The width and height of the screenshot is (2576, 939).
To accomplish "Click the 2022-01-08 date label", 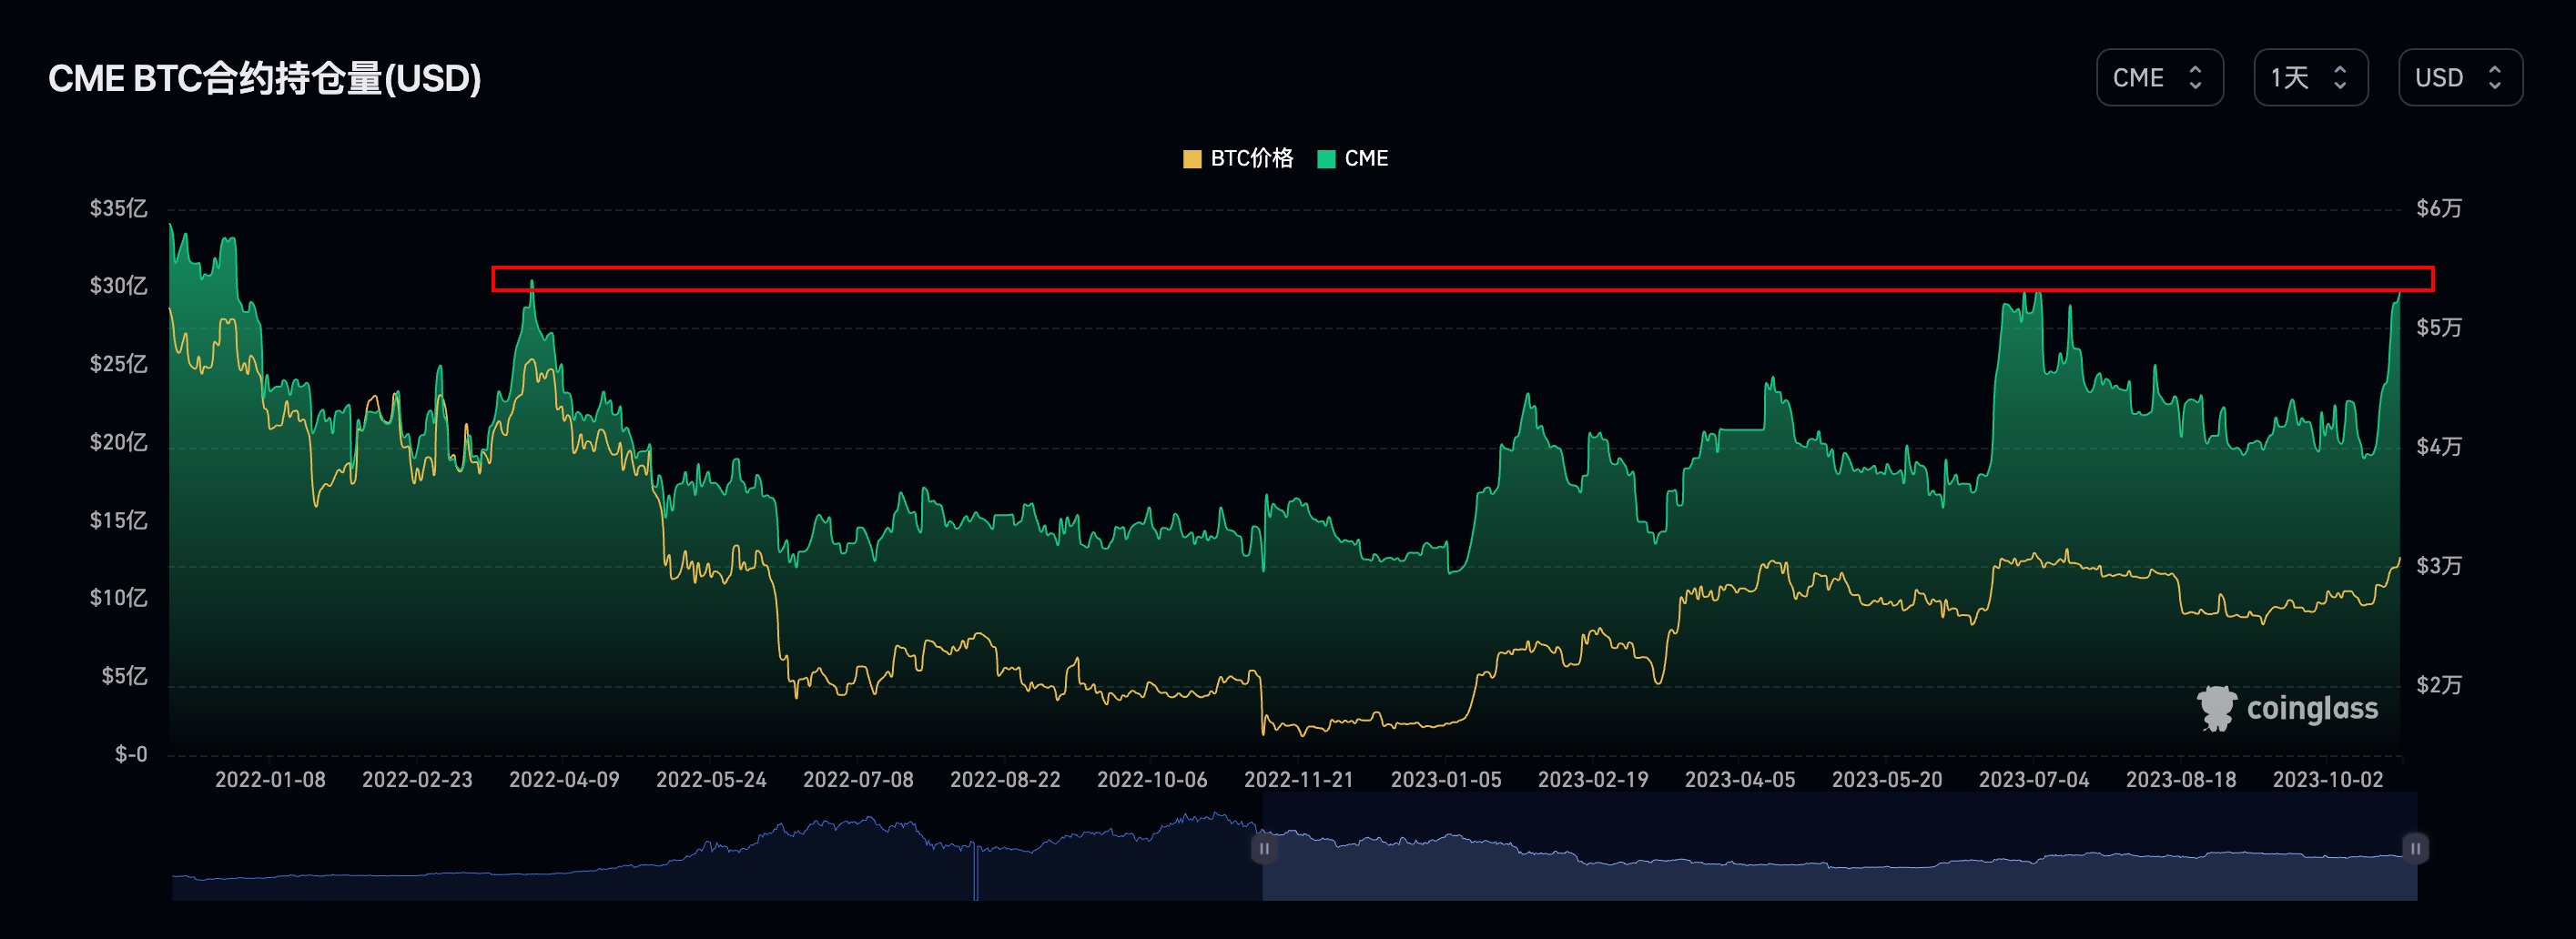I will [270, 780].
